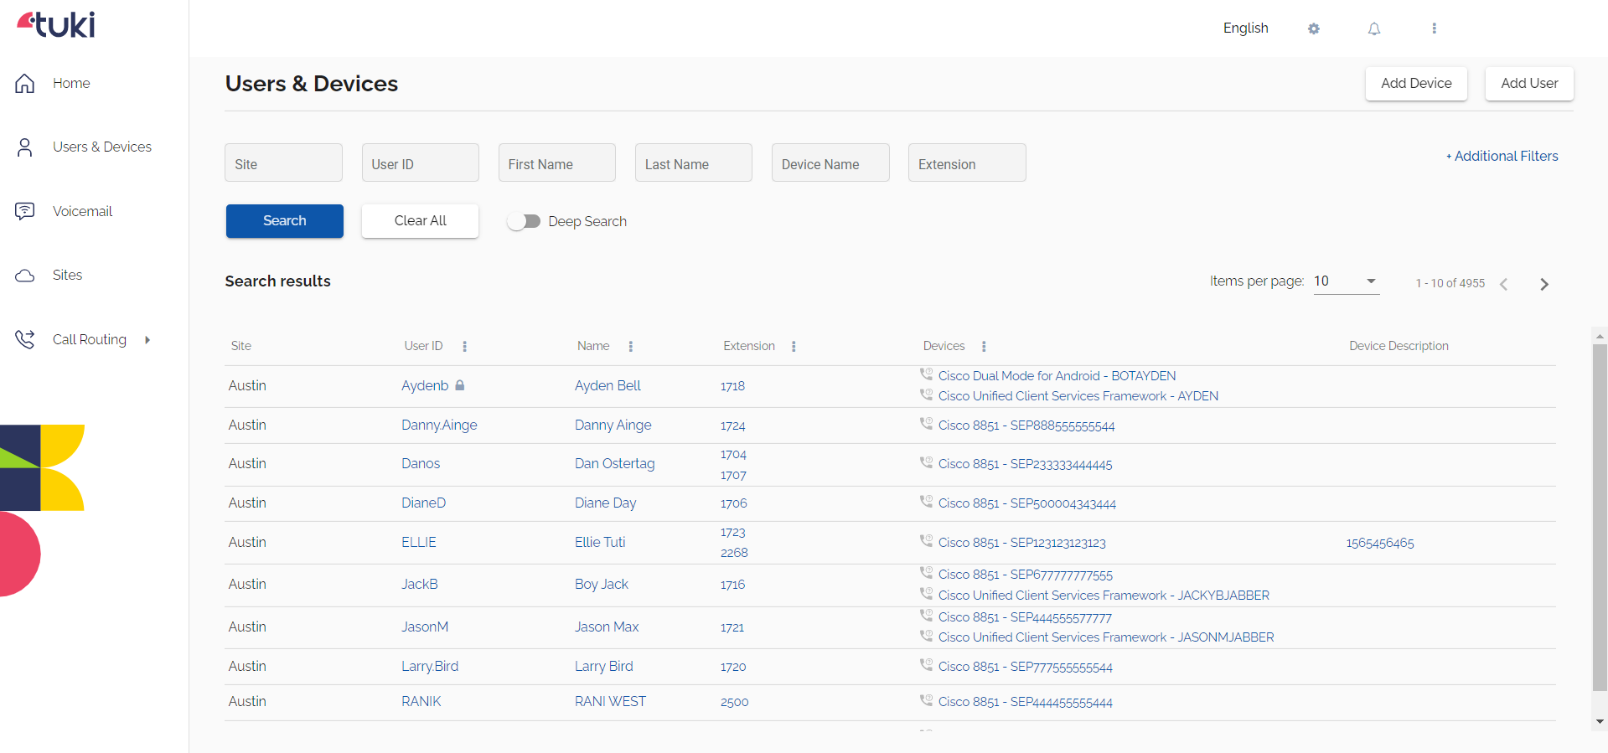Click the First Name filter field

pos(556,163)
